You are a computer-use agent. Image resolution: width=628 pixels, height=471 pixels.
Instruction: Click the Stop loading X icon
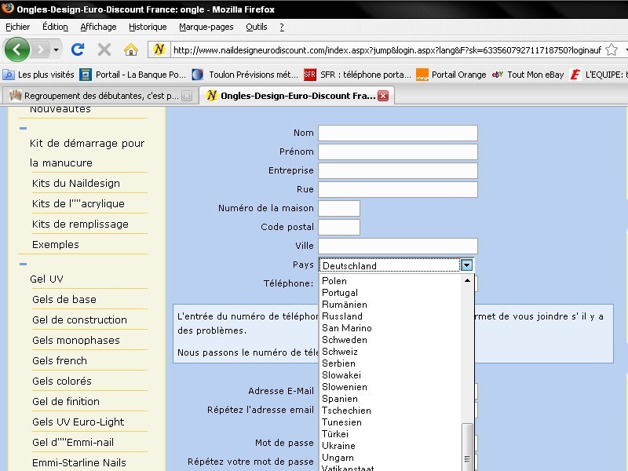(x=104, y=49)
